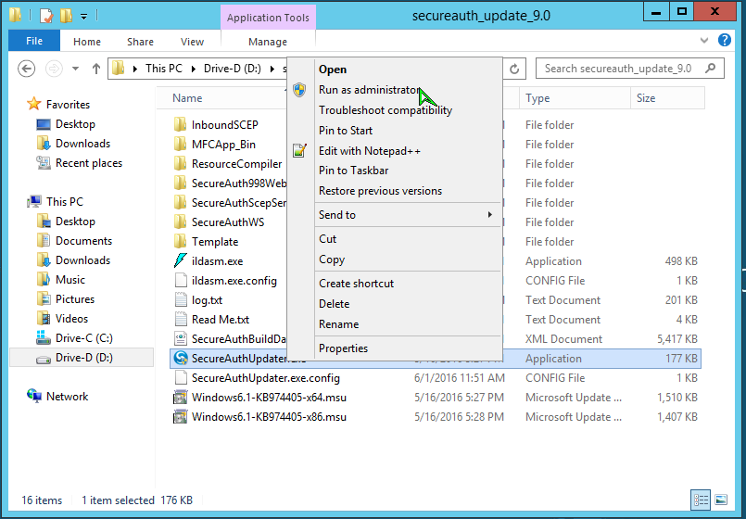746x519 pixels.
Task: Select Network in navigation pane
Action: click(67, 397)
